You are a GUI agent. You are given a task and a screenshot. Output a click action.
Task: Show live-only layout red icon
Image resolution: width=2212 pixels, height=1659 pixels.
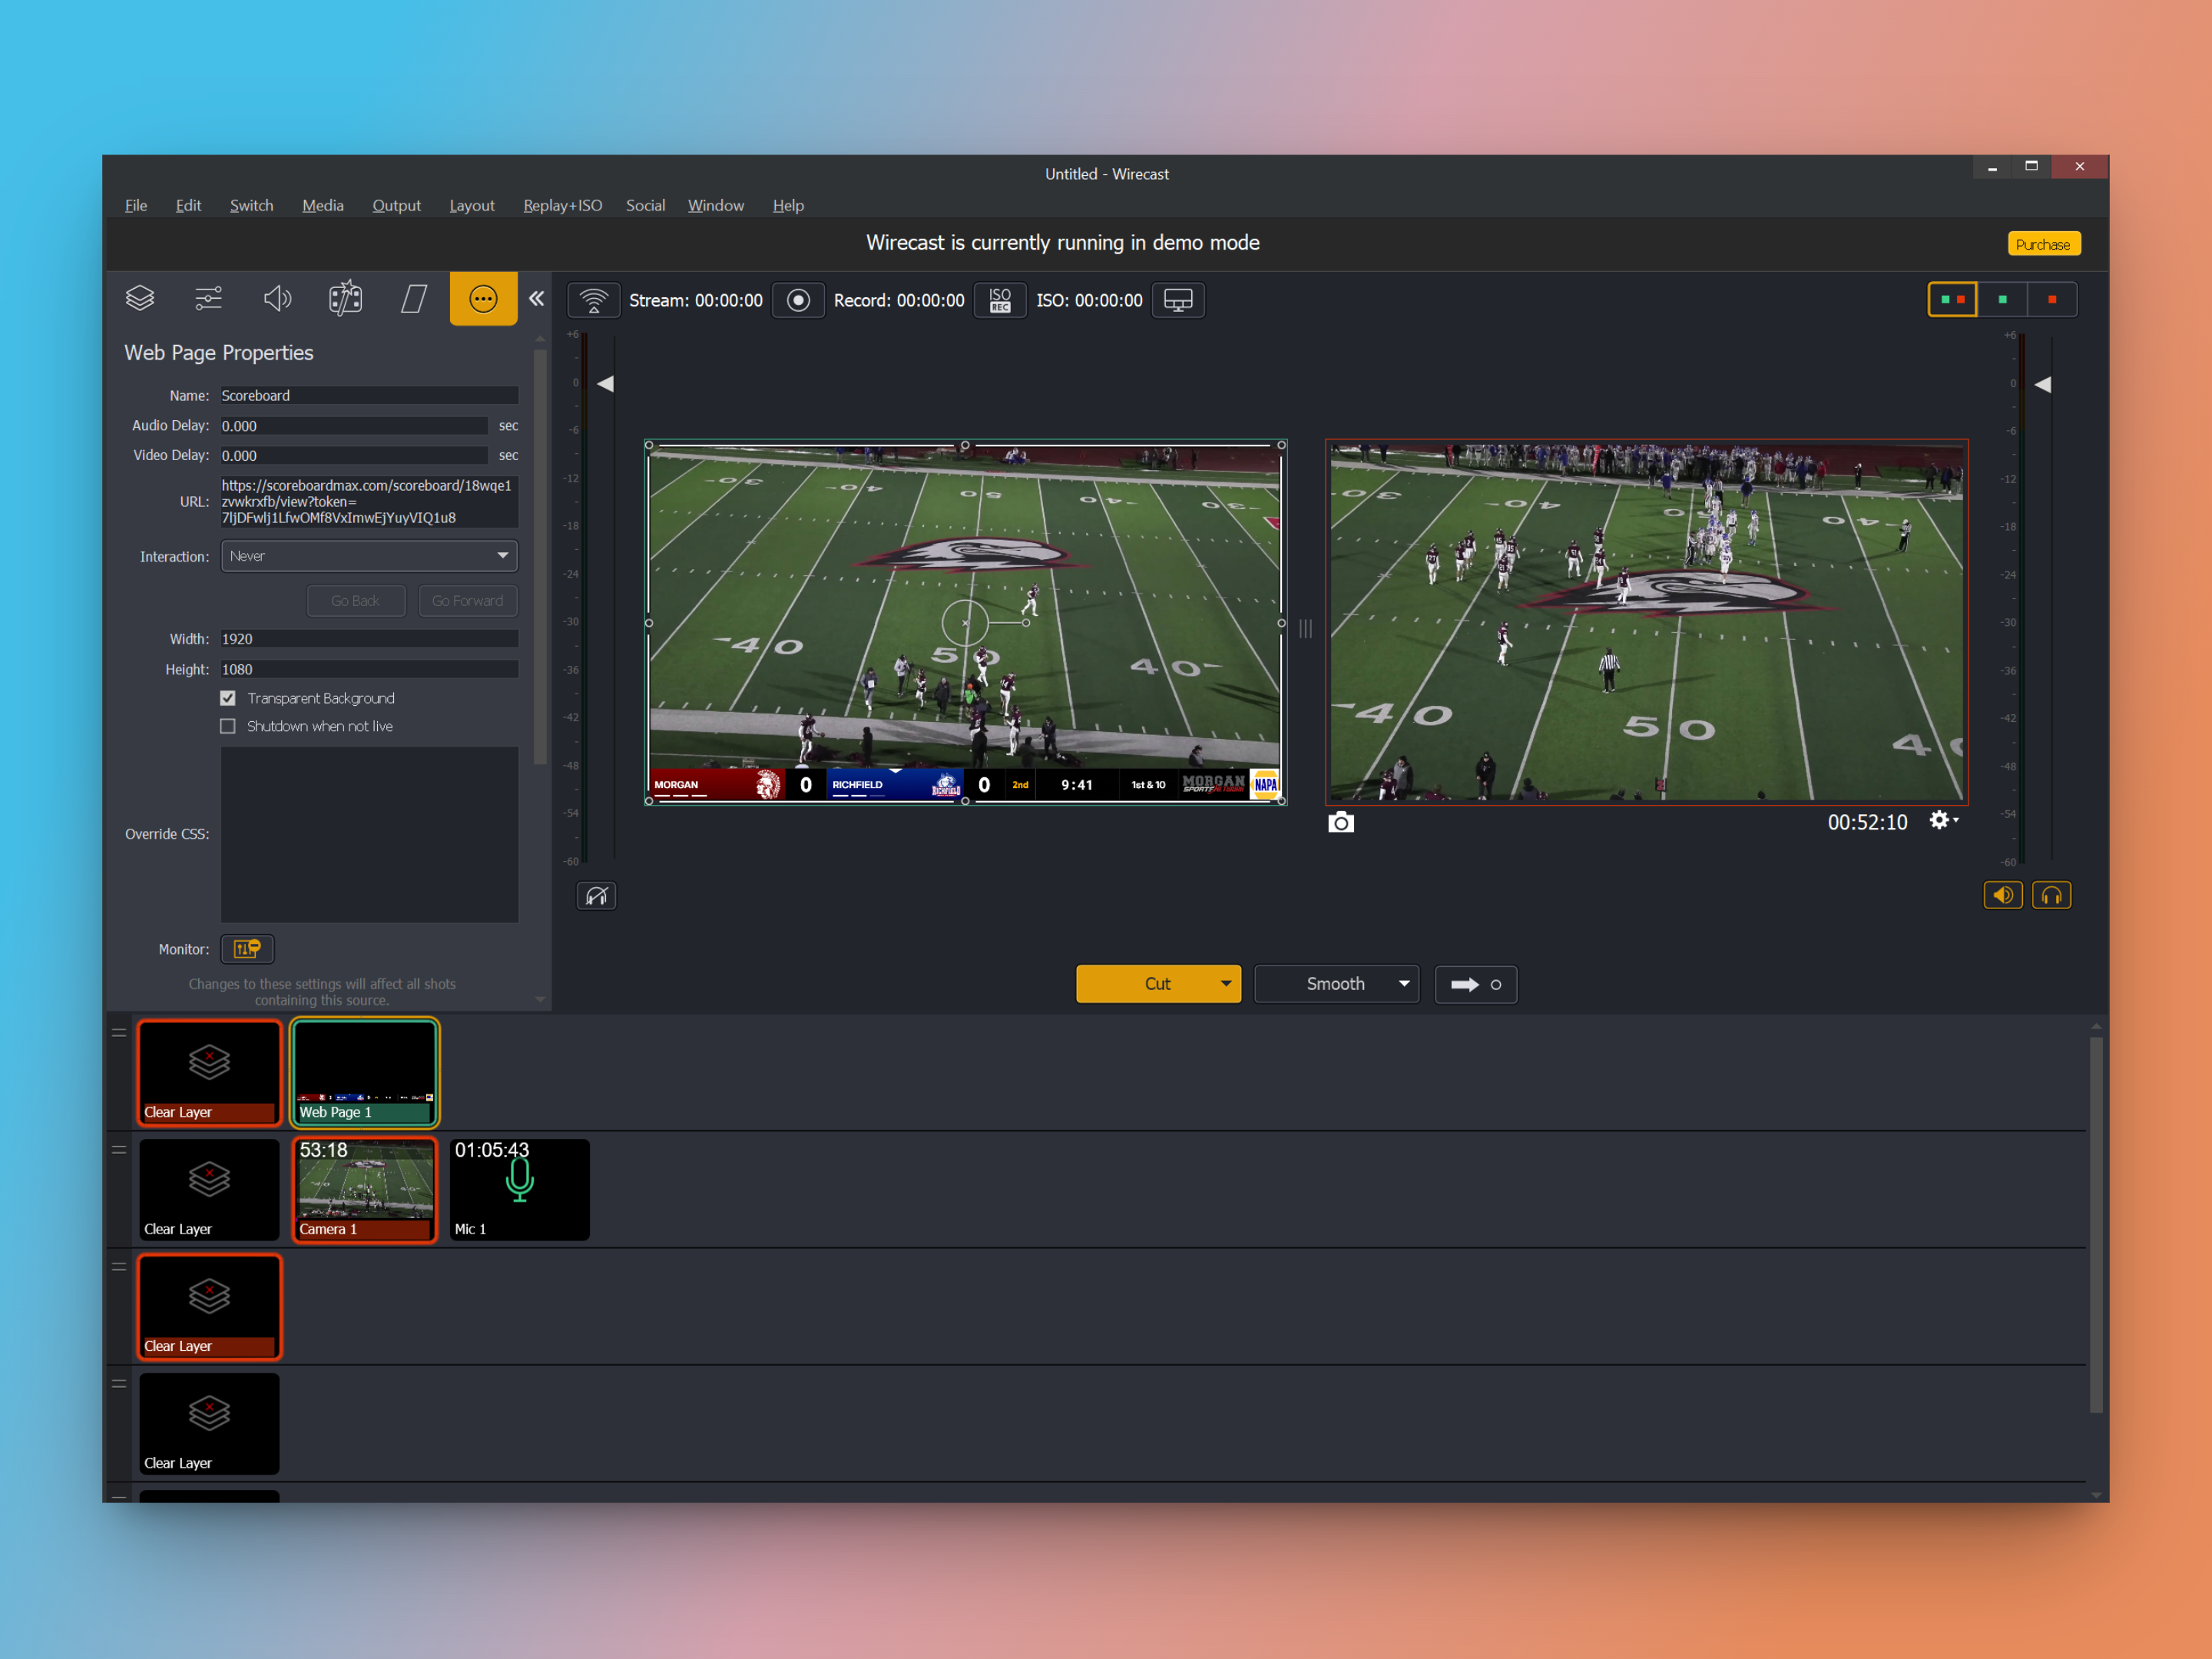2052,299
